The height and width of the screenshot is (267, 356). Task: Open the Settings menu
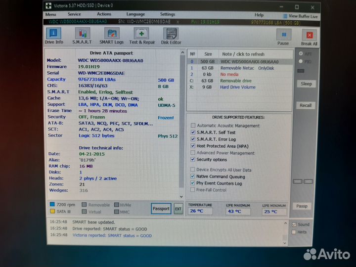pyautogui.click(x=168, y=14)
